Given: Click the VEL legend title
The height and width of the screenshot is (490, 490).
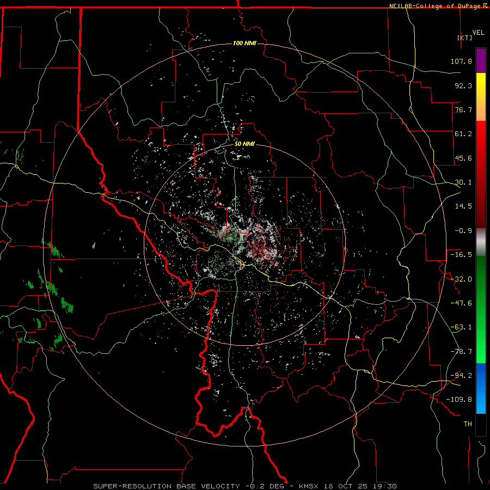Looking at the screenshot, I should [479, 33].
